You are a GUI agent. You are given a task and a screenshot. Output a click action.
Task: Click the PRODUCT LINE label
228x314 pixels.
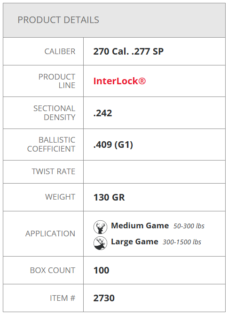point(57,81)
